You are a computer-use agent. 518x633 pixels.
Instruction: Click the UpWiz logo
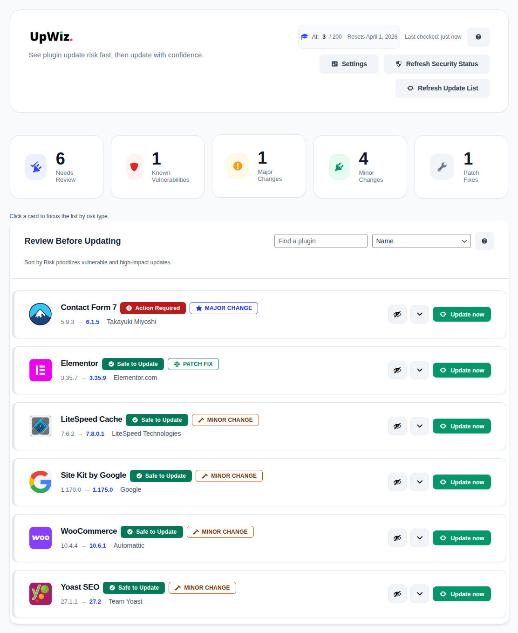(x=51, y=37)
